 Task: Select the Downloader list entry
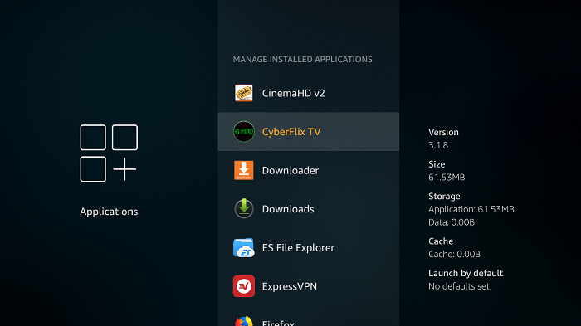[308, 170]
